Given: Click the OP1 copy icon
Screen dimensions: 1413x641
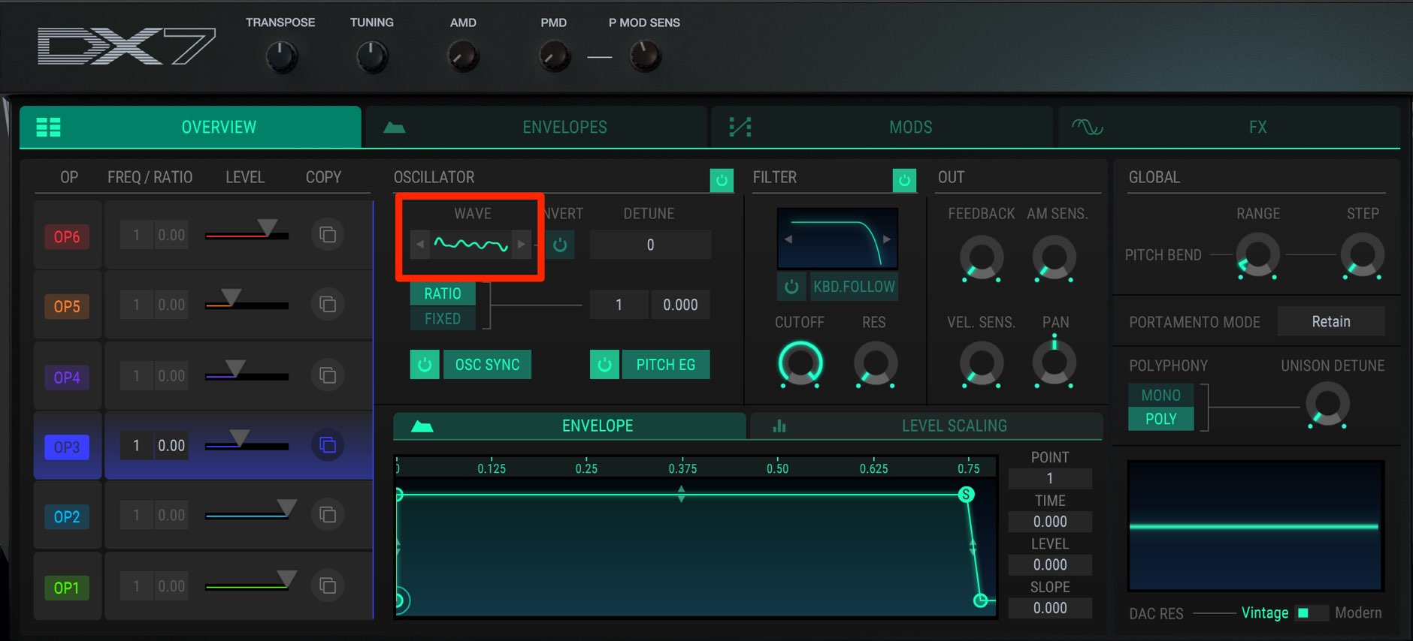Looking at the screenshot, I should 328,585.
